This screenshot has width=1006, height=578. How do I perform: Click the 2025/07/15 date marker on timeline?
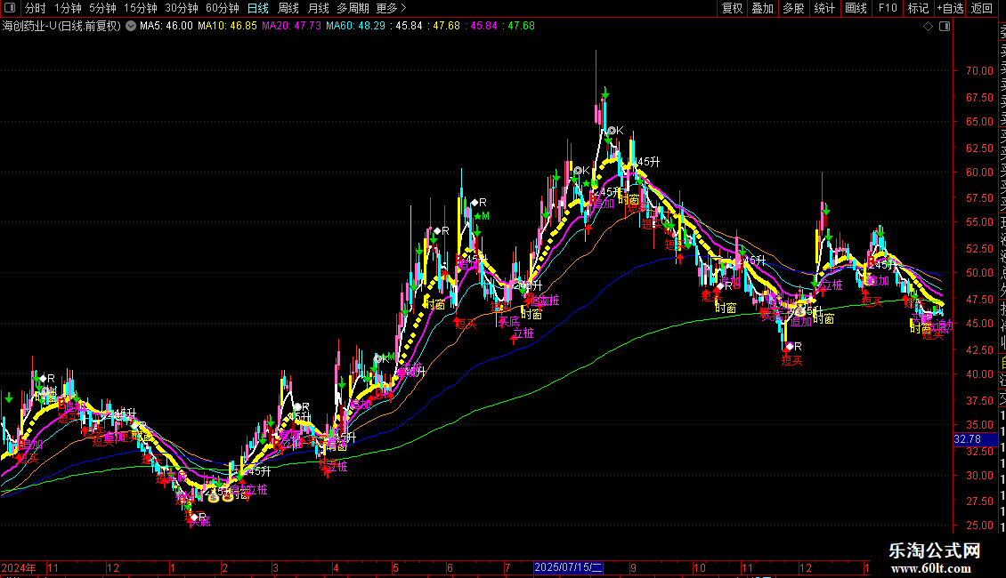click(x=568, y=567)
